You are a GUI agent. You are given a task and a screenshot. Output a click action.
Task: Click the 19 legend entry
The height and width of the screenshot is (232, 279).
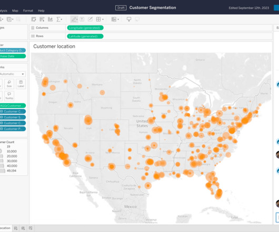tap(8, 146)
